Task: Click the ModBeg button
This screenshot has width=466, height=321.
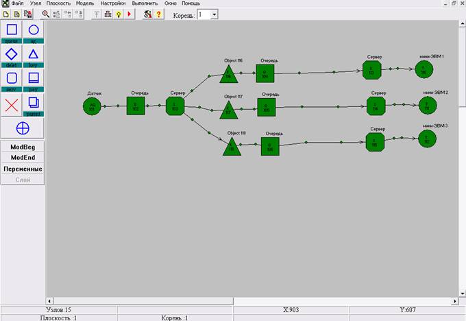Action: point(23,147)
